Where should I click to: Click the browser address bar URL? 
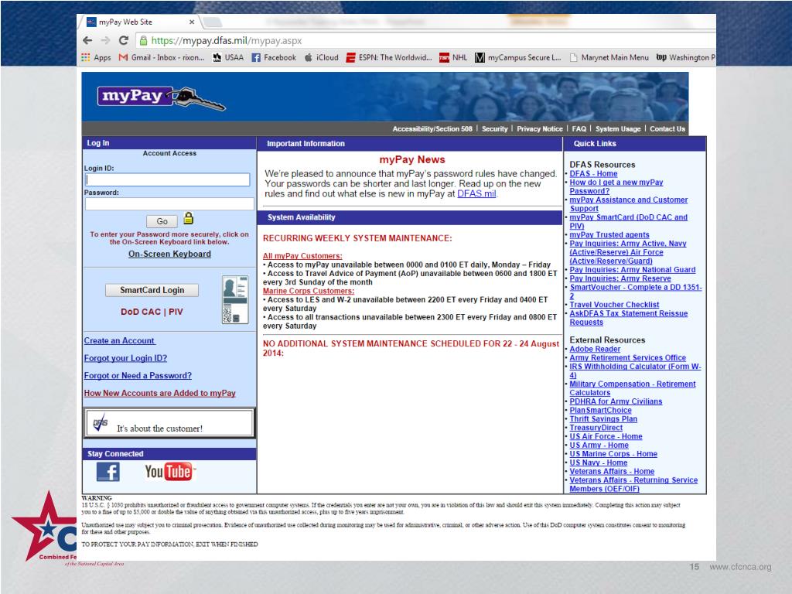pyautogui.click(x=227, y=40)
